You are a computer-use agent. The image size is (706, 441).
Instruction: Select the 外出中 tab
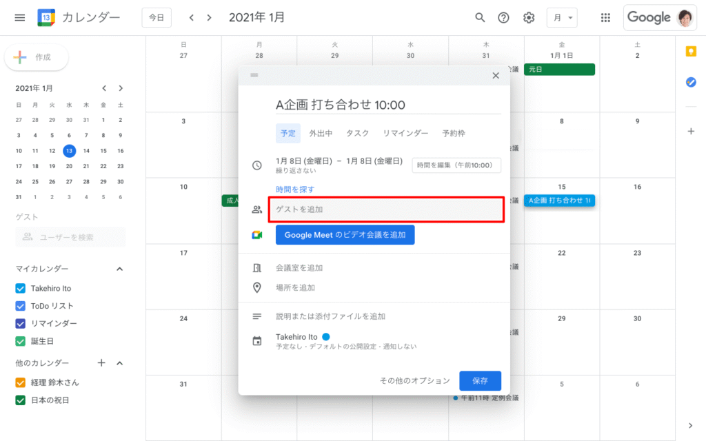click(321, 133)
